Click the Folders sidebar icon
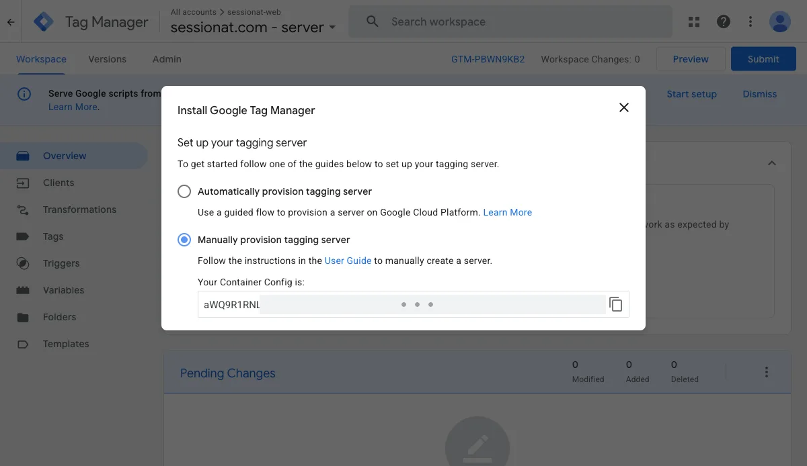807x466 pixels. [23, 317]
